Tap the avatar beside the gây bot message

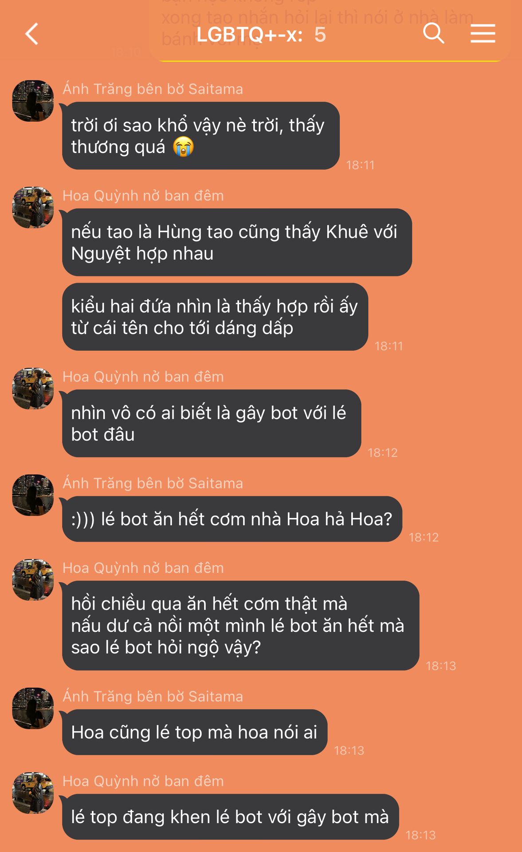point(33,388)
